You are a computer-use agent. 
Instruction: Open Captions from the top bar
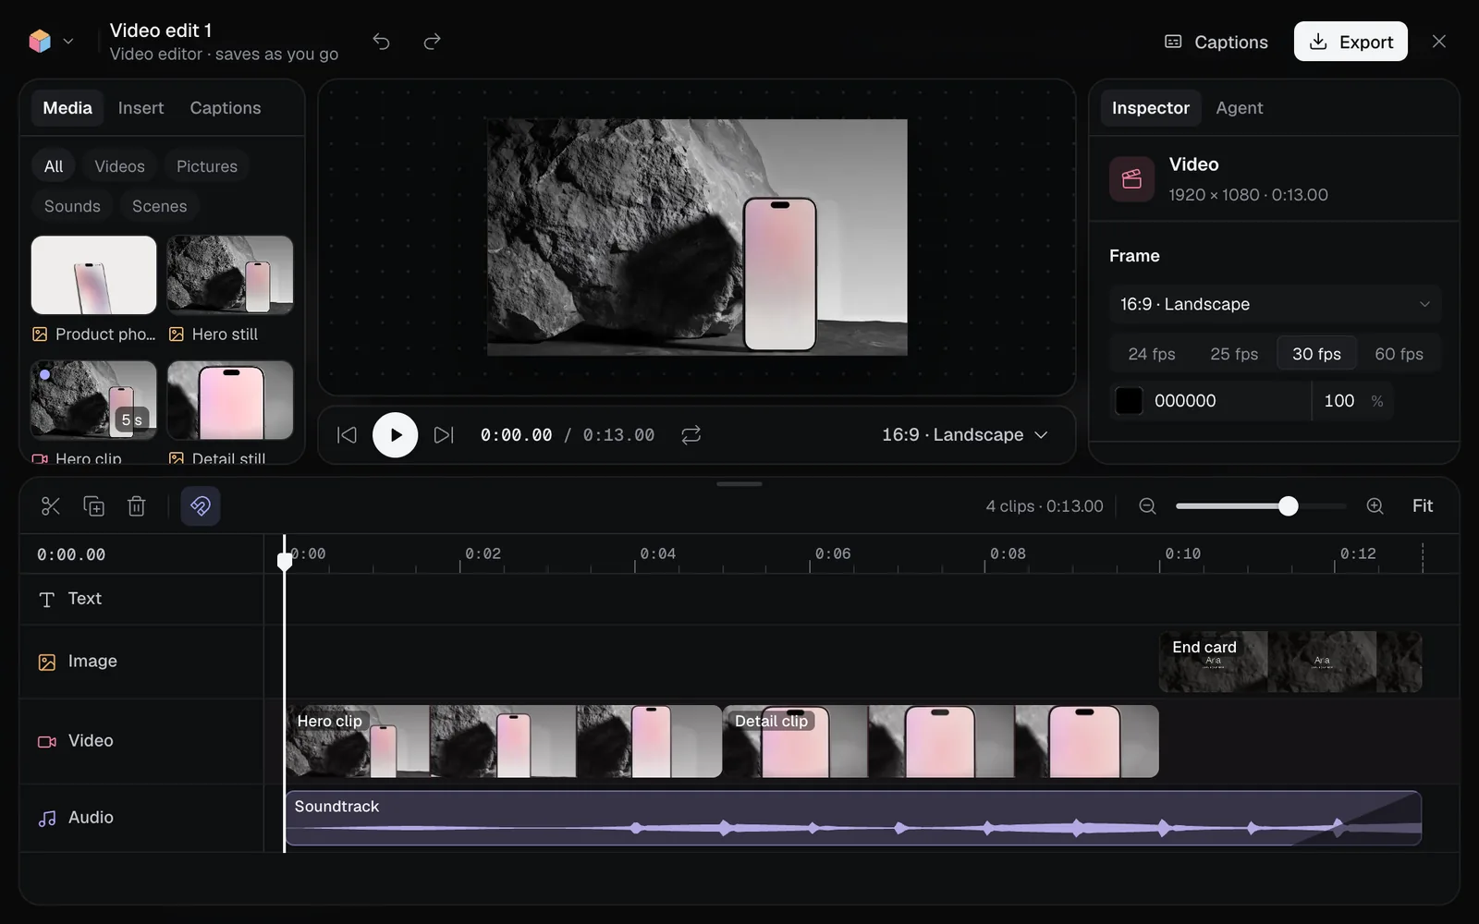coord(1216,42)
